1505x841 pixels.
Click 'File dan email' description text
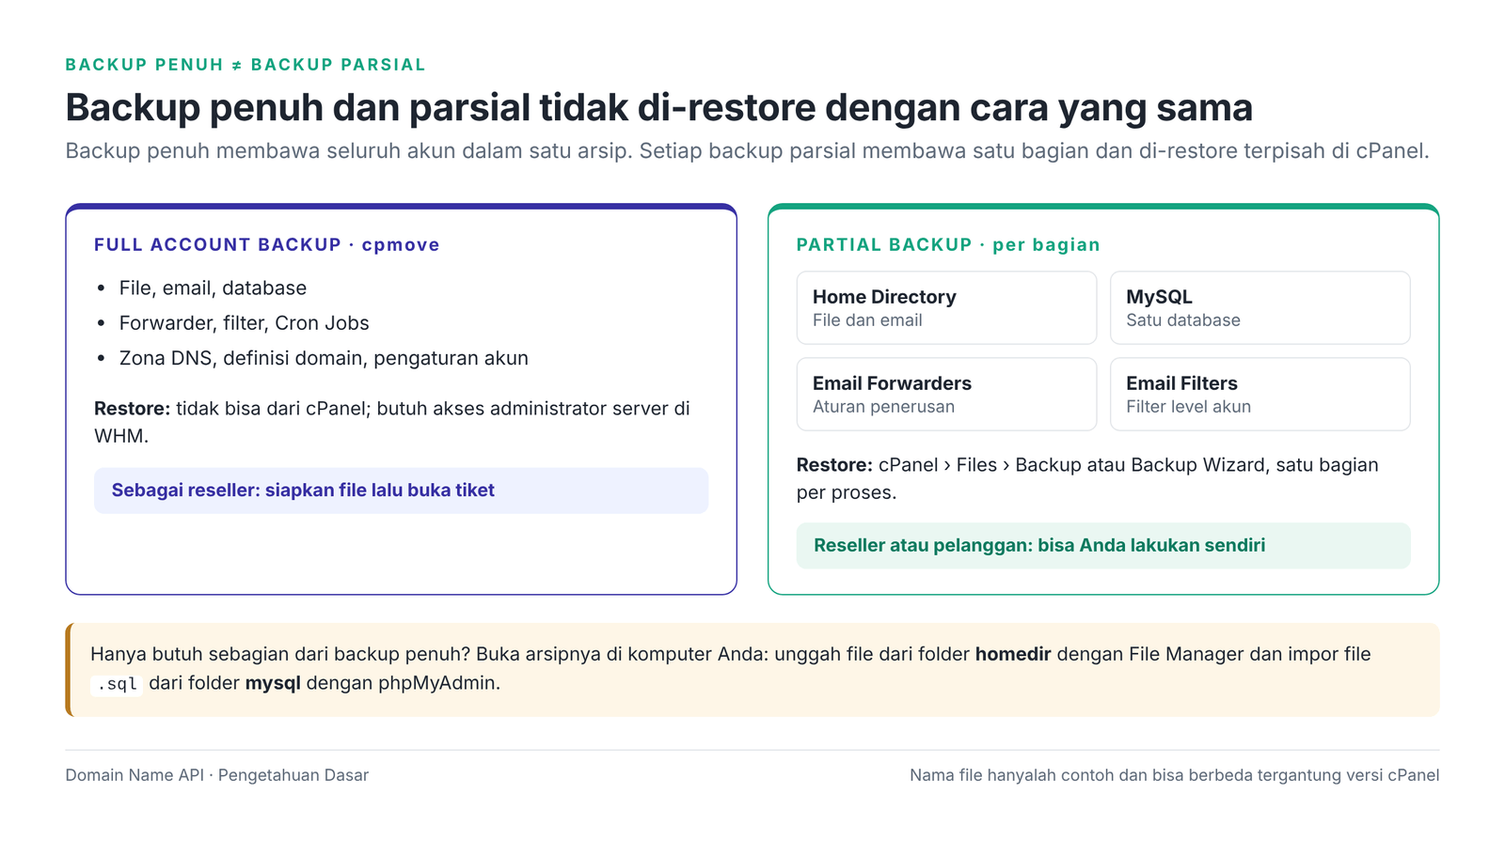point(867,320)
